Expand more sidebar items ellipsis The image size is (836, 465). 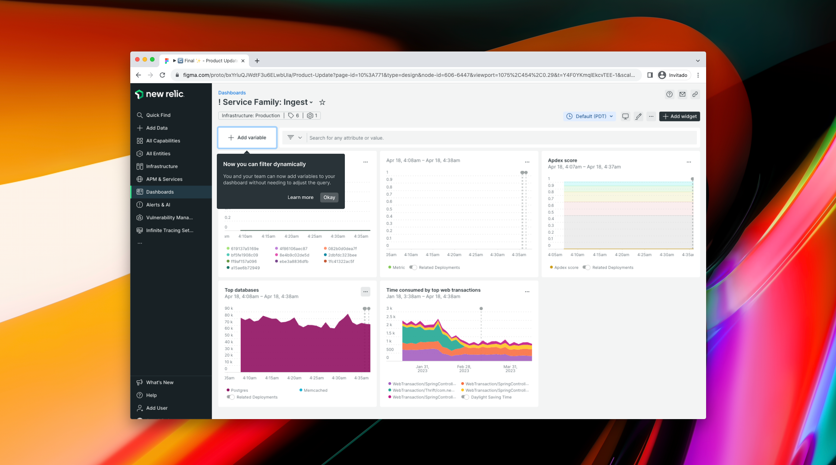pyautogui.click(x=140, y=243)
